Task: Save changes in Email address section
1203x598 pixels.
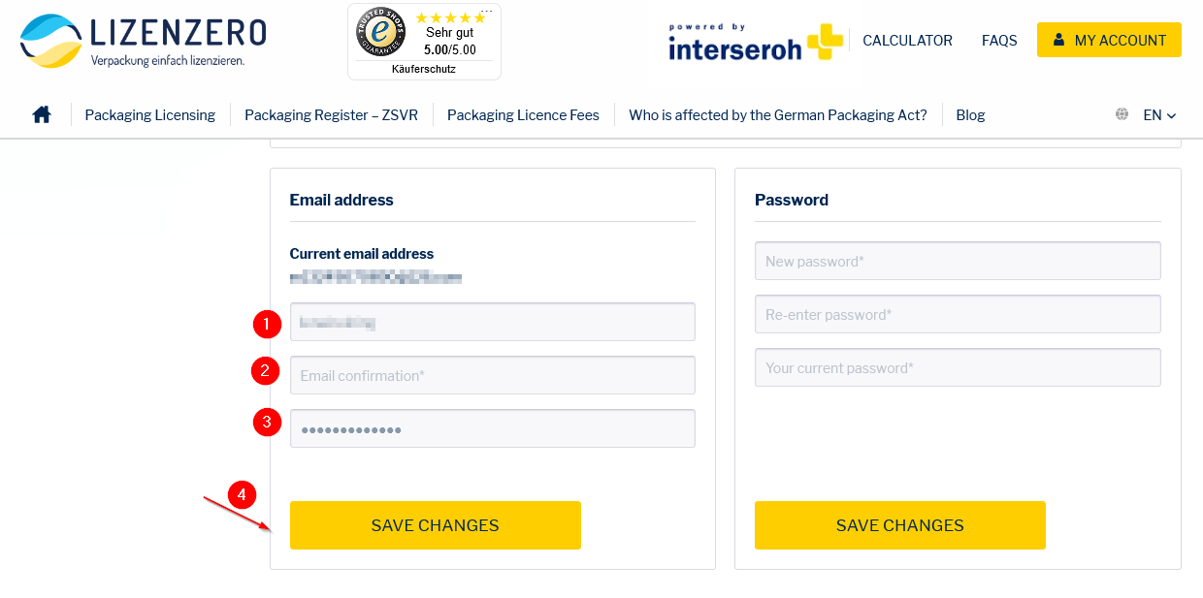Action: (x=436, y=525)
